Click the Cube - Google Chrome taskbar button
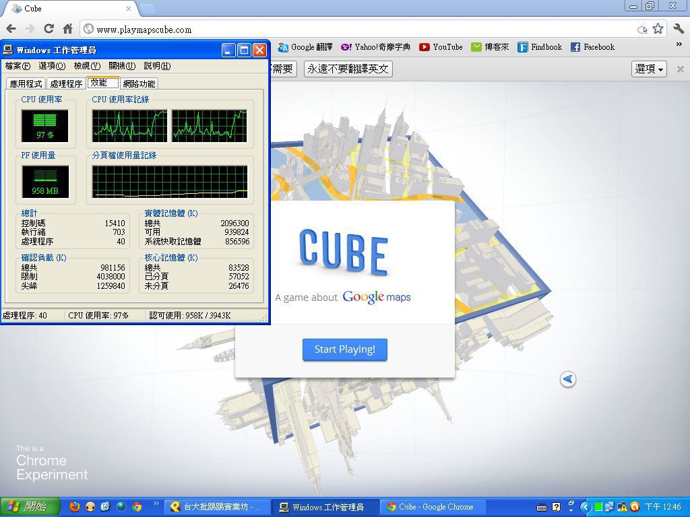This screenshot has height=517, width=690. point(432,507)
